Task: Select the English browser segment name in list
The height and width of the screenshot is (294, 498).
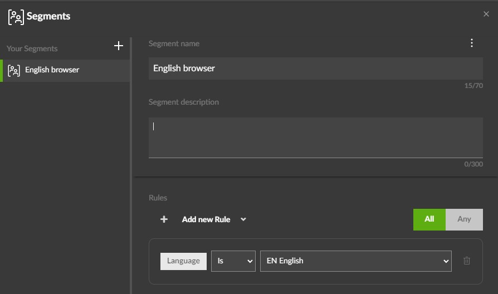Action: pyautogui.click(x=52, y=70)
